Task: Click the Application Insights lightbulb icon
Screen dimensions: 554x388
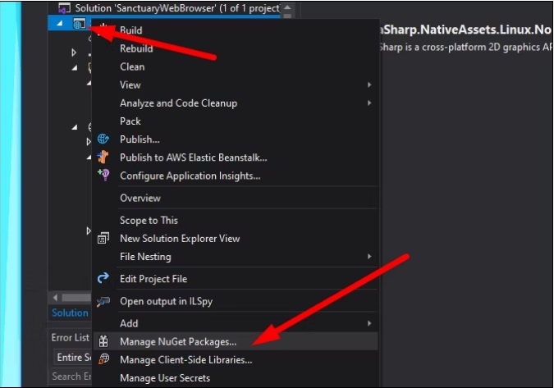Action: (x=103, y=175)
